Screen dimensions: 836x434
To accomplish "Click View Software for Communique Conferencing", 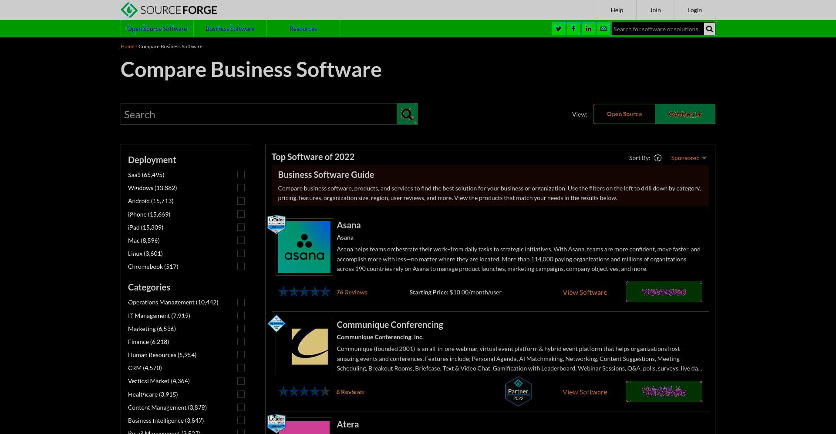I will [x=585, y=392].
